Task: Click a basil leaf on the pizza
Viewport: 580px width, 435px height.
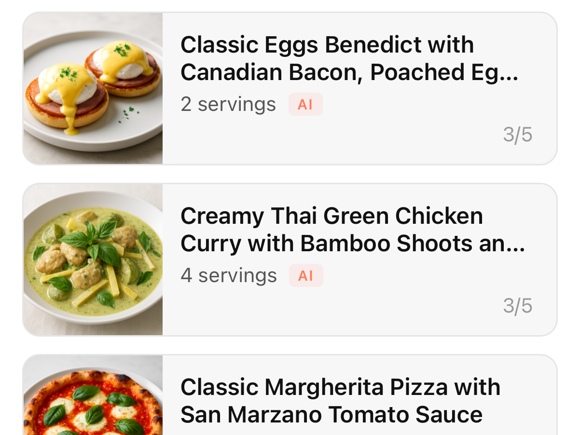Action: (87, 393)
